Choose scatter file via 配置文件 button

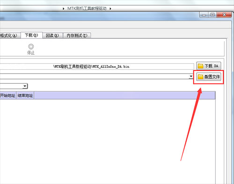point(209,77)
